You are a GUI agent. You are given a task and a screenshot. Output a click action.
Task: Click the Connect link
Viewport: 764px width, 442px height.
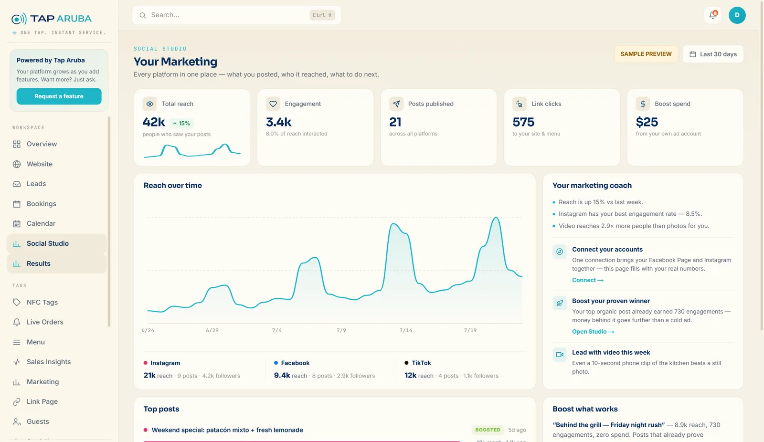pyautogui.click(x=587, y=280)
